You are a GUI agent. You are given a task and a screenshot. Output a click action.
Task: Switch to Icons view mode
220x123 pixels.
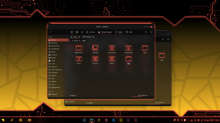[x=72, y=32]
